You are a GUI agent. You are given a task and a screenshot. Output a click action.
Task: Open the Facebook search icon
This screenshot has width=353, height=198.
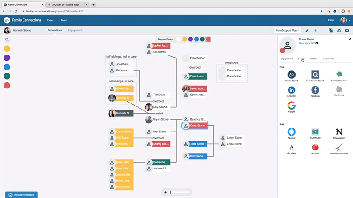(x=315, y=90)
